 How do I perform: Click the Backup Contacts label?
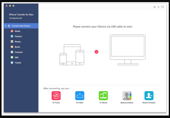coord(127,103)
